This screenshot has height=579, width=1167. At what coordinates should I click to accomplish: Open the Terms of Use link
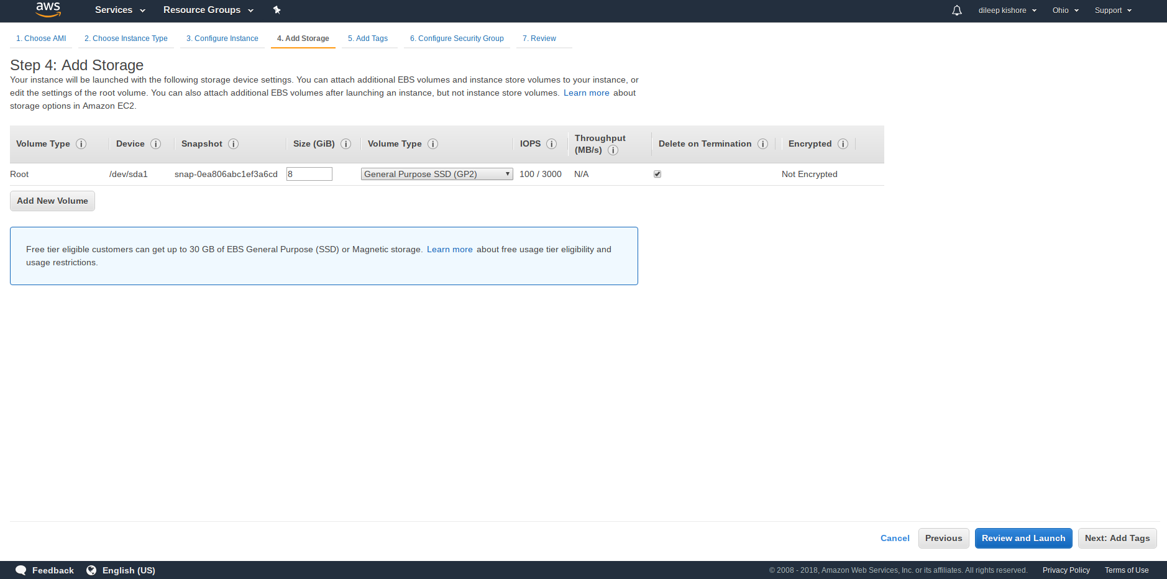click(1127, 570)
